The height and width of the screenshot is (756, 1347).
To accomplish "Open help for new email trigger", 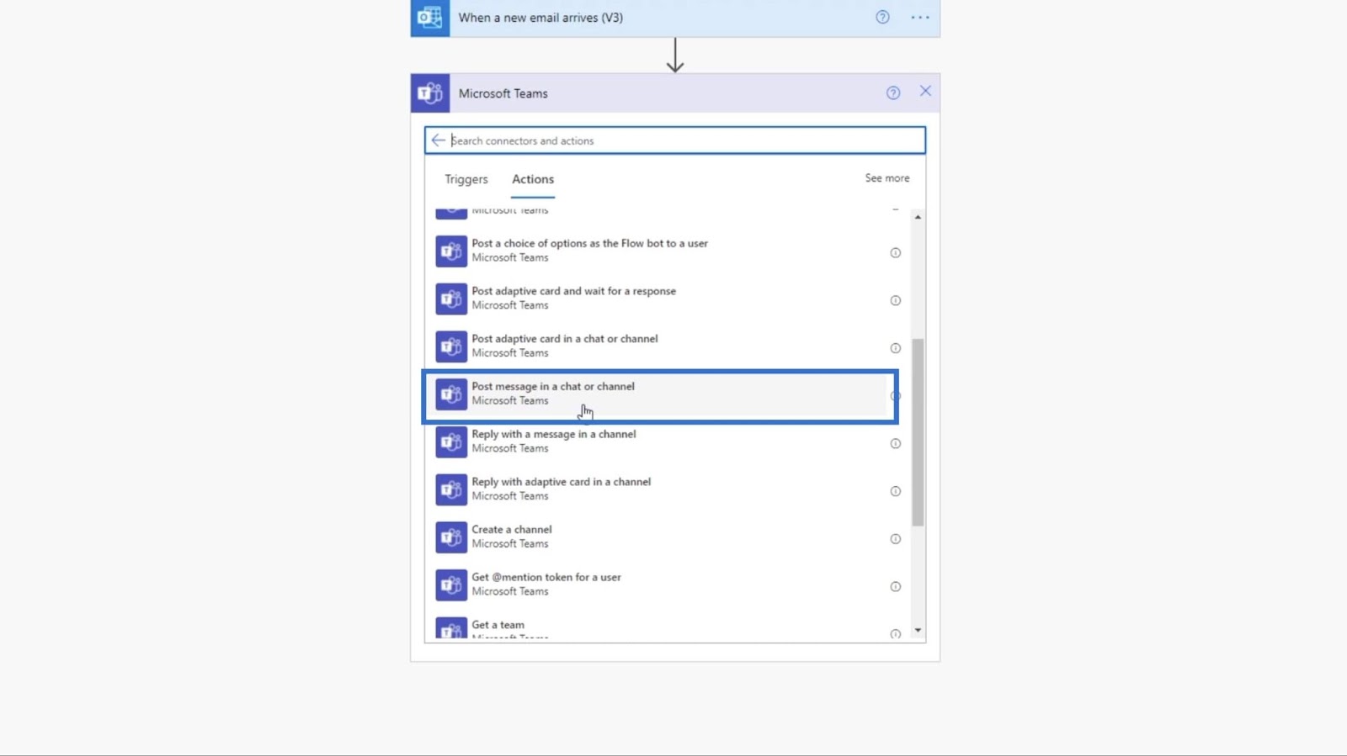I will [x=882, y=17].
